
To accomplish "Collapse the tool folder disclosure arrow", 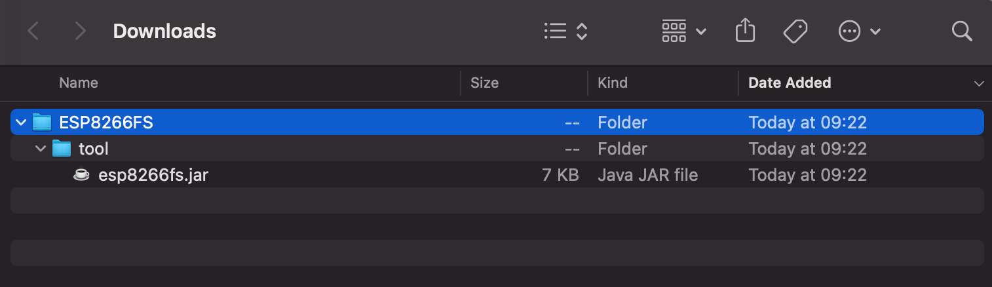I will (x=41, y=149).
